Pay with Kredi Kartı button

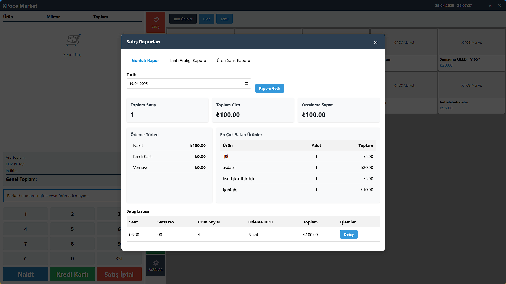[72, 274]
